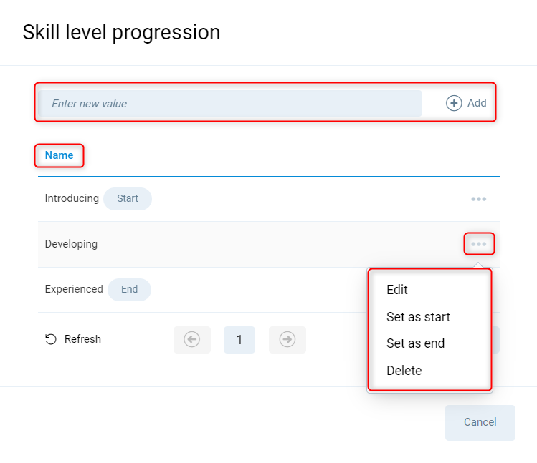Go to next page with right arrow

tap(287, 339)
